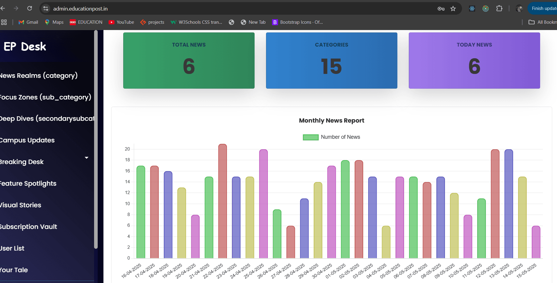The height and width of the screenshot is (283, 557).
Task: Select News Realms (category) in sidebar
Action: tap(38, 75)
